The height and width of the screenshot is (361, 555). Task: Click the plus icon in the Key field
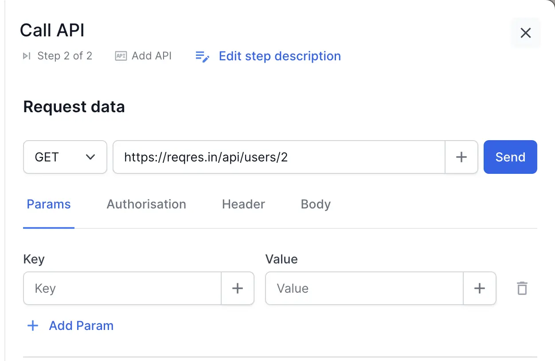pyautogui.click(x=238, y=288)
